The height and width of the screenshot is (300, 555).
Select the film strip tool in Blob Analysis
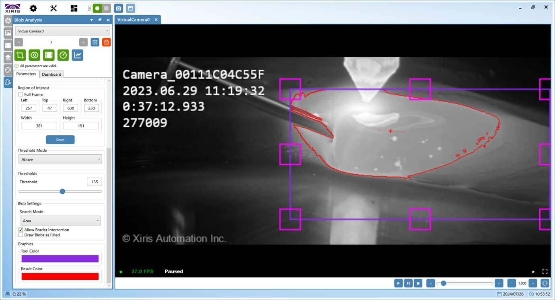tap(49, 55)
